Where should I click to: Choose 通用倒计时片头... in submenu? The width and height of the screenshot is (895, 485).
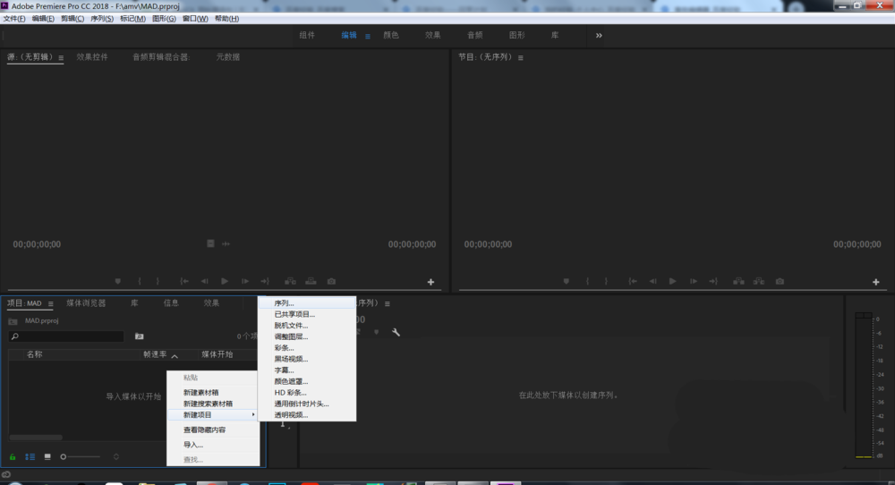point(307,404)
